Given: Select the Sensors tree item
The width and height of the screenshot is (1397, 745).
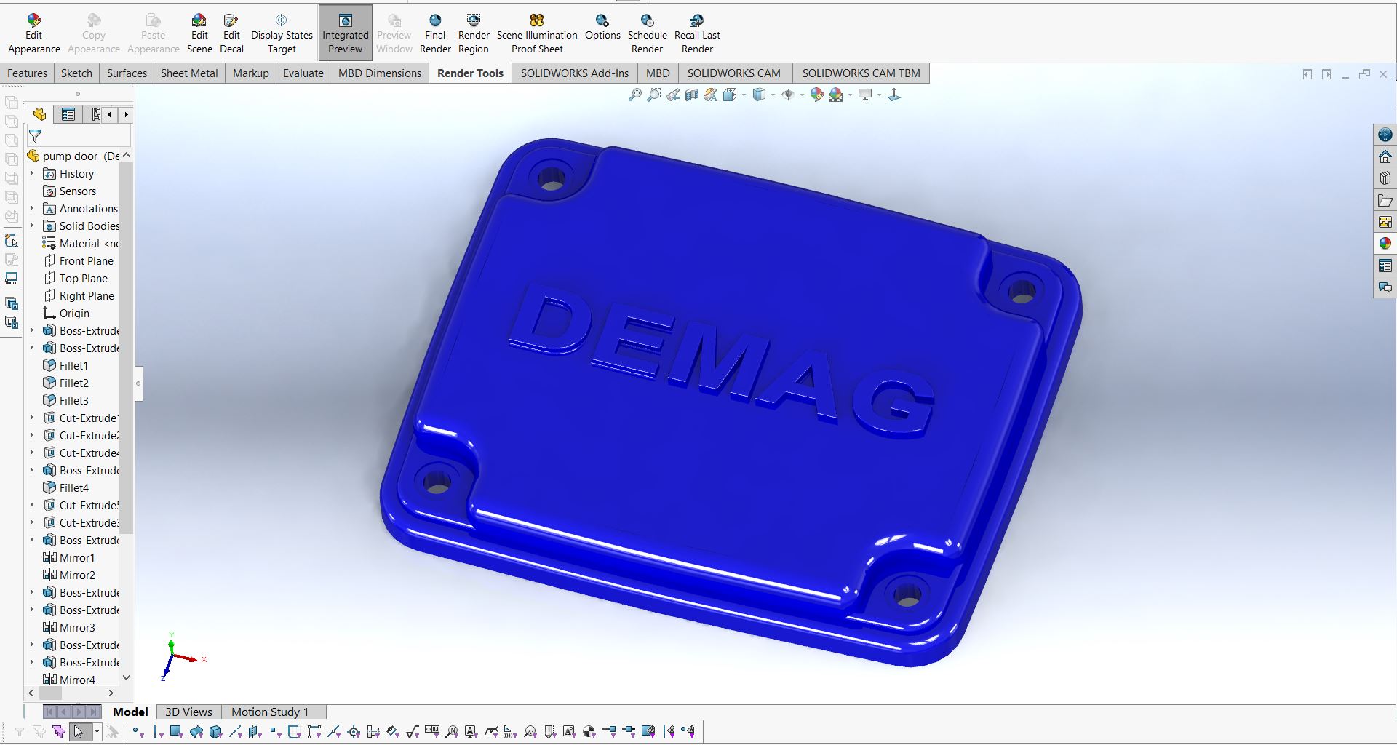Looking at the screenshot, I should pyautogui.click(x=70, y=191).
